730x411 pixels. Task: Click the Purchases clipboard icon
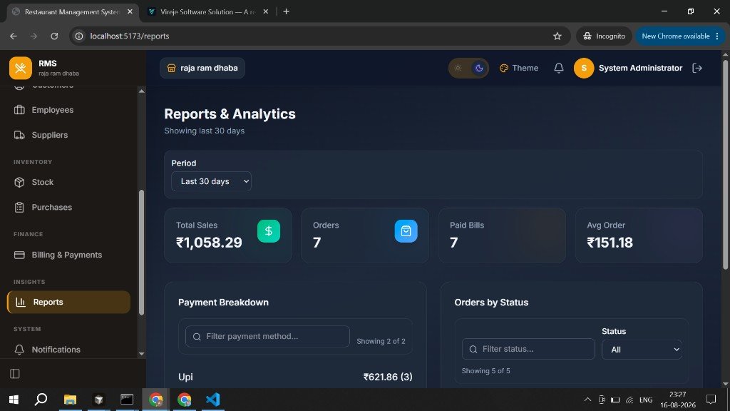(x=19, y=208)
